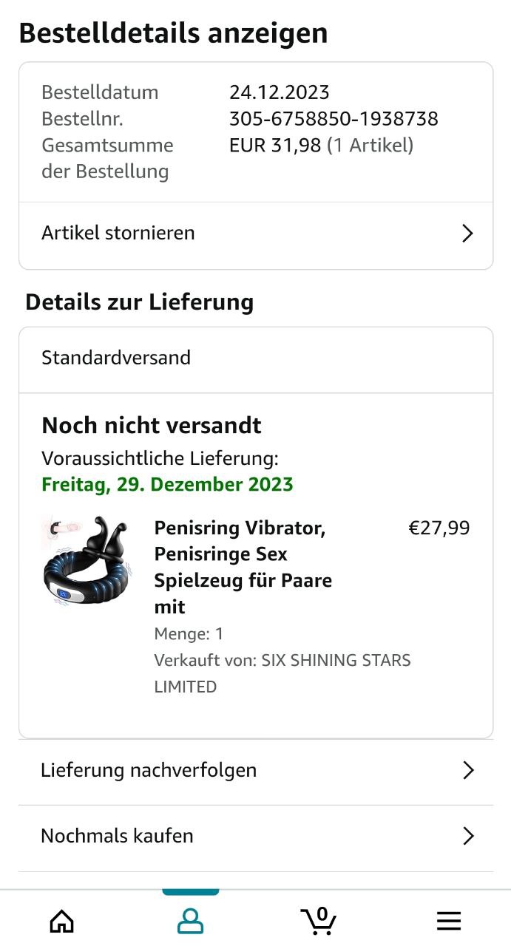Choose Nochmals kaufen to reorder
The width and height of the screenshot is (511, 946).
pos(117,836)
